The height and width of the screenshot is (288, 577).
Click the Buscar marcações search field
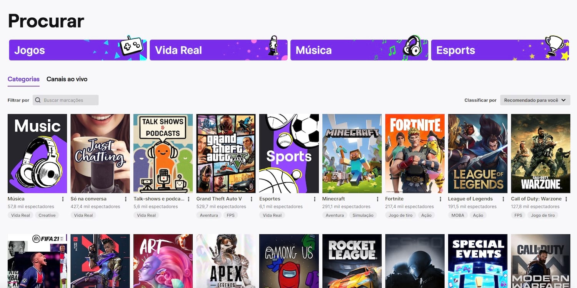(x=65, y=100)
